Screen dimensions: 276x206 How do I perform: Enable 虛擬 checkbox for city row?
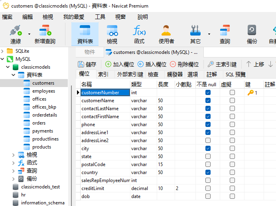(232, 149)
